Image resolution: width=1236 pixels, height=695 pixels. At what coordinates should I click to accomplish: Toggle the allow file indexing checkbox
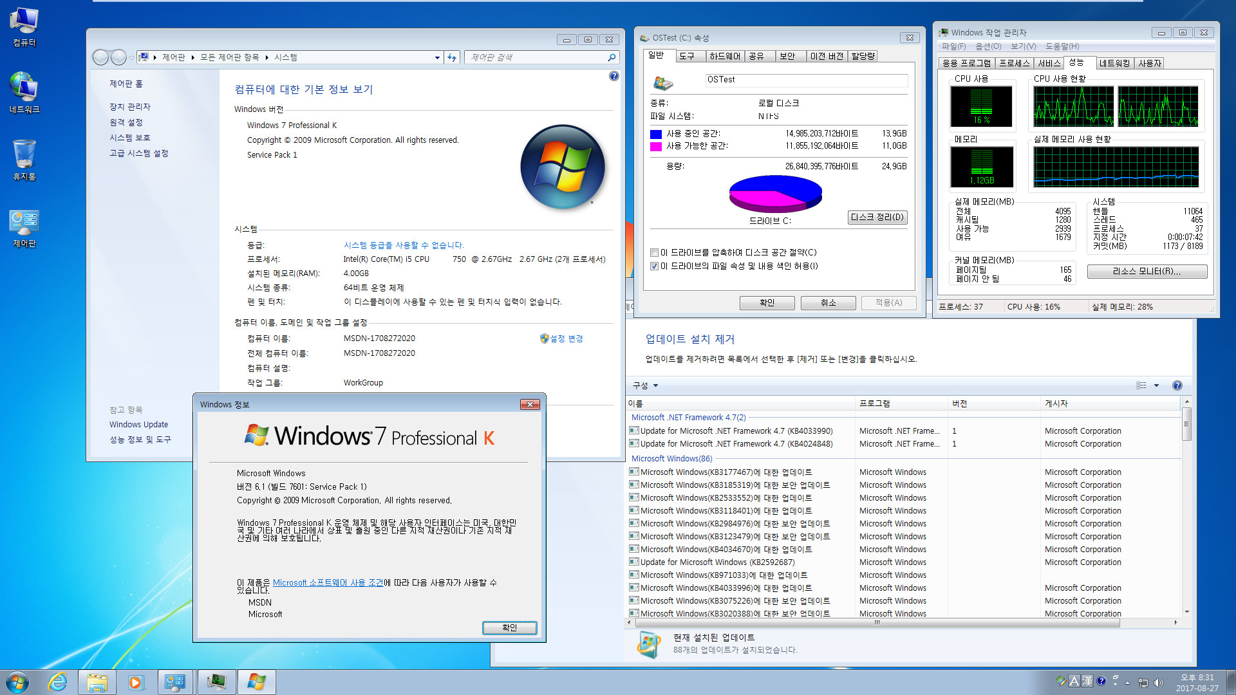tap(655, 266)
